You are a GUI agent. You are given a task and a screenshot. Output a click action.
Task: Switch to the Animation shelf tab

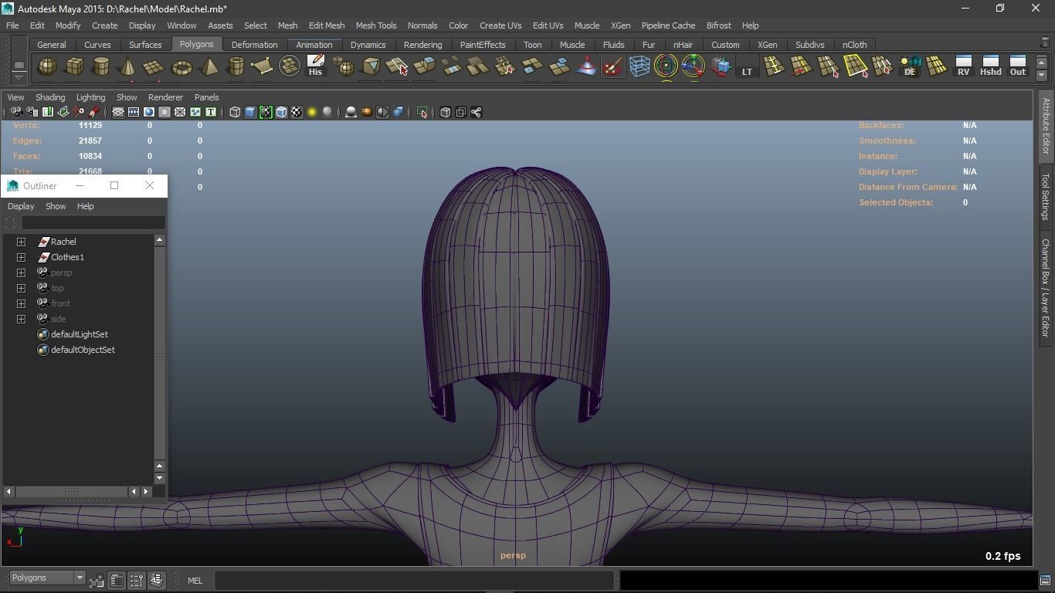[x=314, y=45]
